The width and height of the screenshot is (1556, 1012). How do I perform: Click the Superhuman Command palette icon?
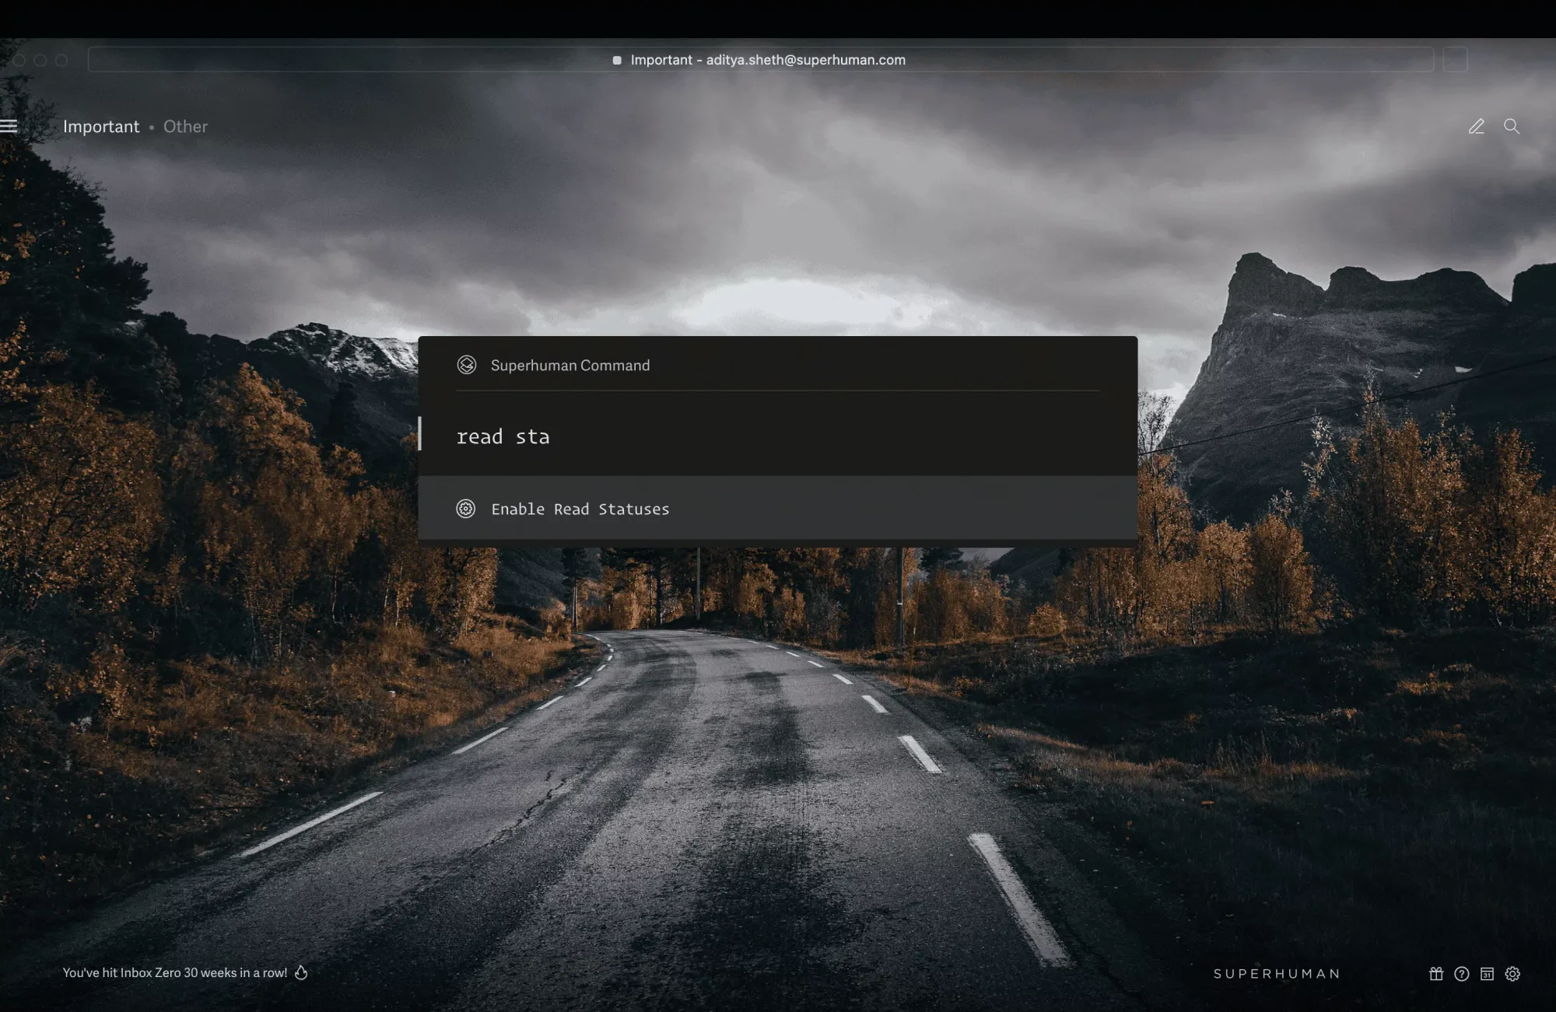466,364
